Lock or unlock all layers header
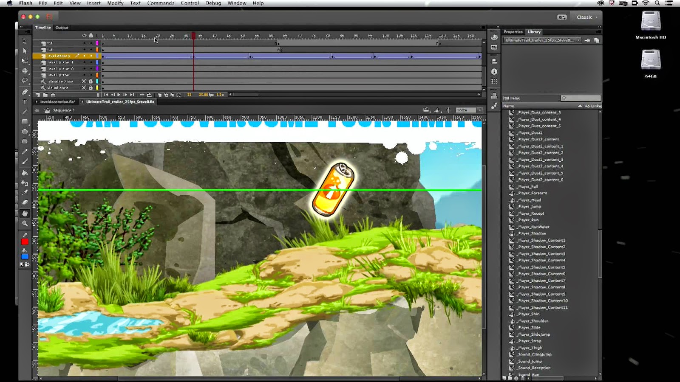Viewport: 680px width, 382px height. click(91, 36)
